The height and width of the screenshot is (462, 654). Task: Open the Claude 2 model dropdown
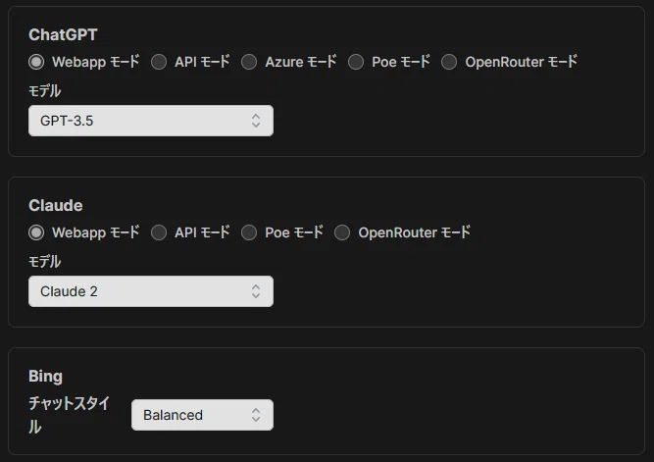(x=151, y=291)
